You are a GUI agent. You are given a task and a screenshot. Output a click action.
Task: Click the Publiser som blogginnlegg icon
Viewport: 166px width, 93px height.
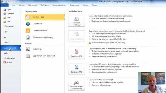28,37
